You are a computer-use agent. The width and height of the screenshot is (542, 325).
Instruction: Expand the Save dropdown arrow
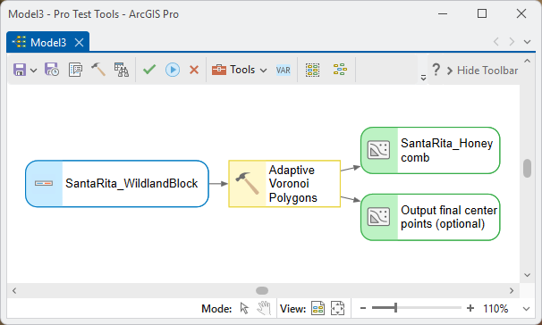[33, 71]
